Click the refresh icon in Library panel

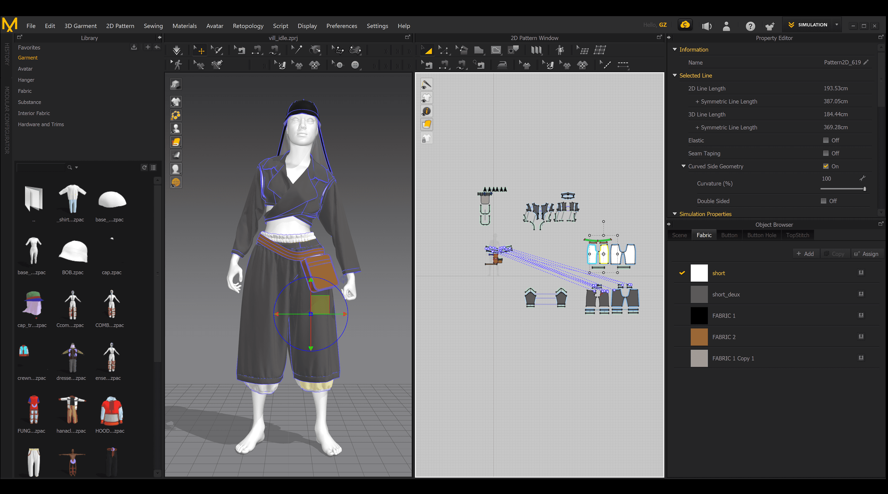click(x=144, y=167)
